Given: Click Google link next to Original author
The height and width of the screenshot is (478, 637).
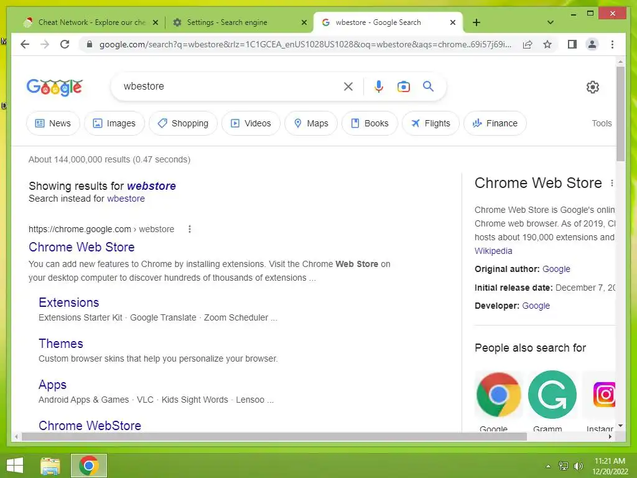Looking at the screenshot, I should [x=556, y=269].
